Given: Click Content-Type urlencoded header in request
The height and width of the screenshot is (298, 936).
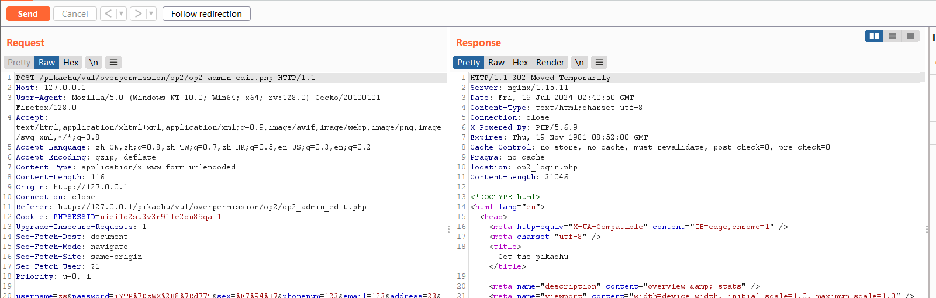Looking at the screenshot, I should (x=126, y=167).
